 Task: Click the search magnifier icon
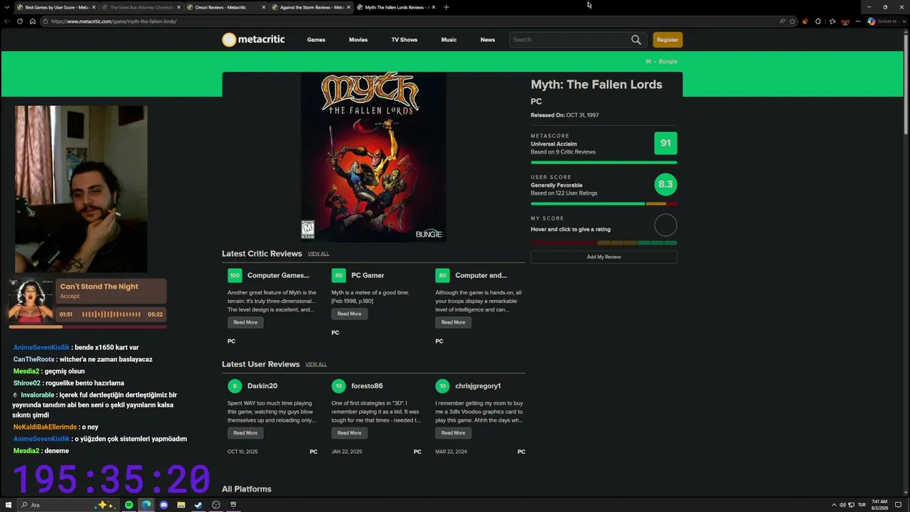[636, 40]
